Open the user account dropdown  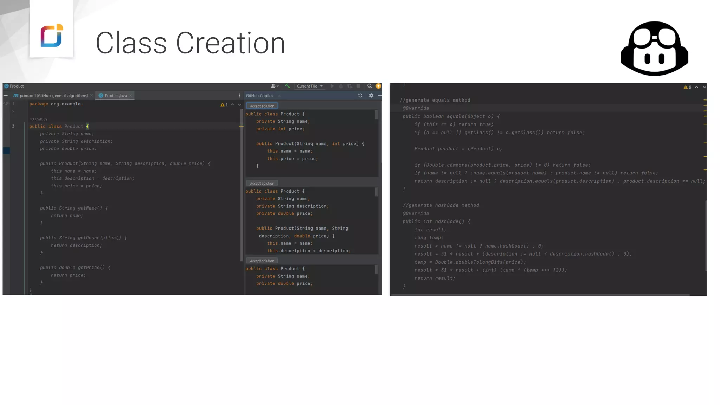pos(275,86)
